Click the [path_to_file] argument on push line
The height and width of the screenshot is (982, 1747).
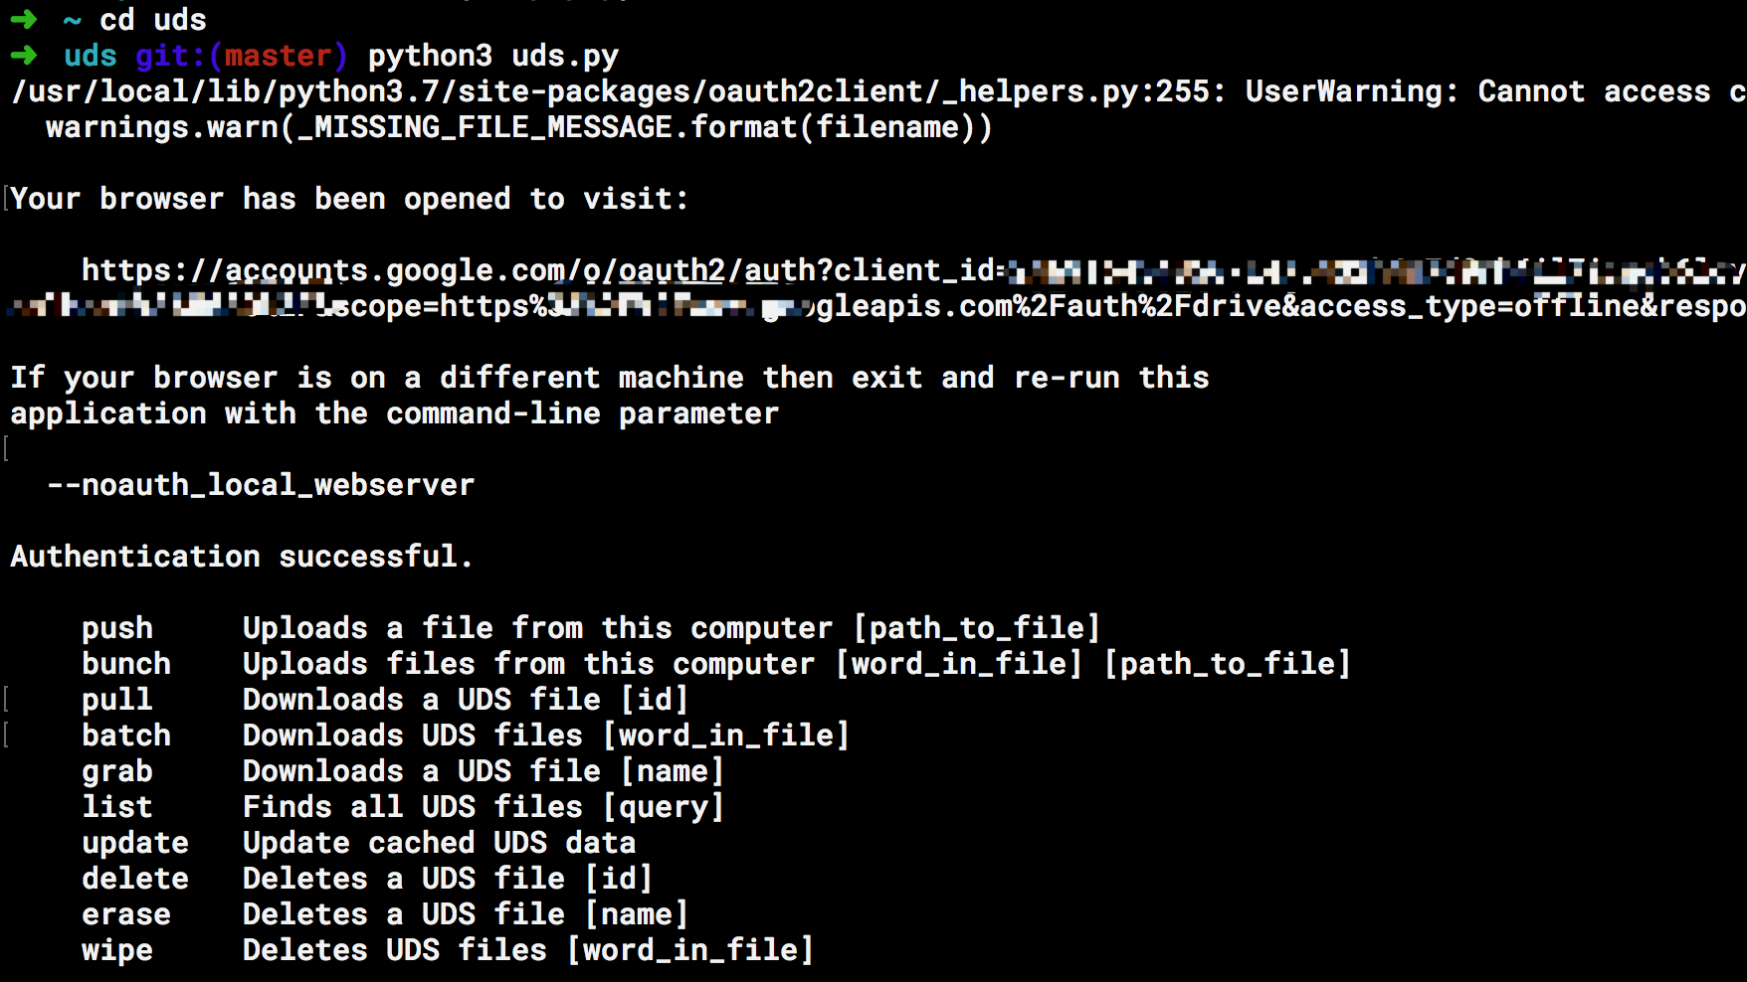point(977,628)
